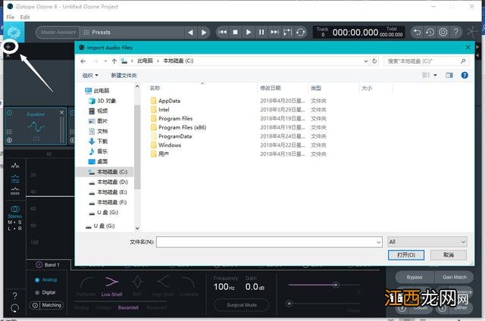The height and width of the screenshot is (321, 485).
Task: Click 新建文件夹 to create folder
Action: click(x=124, y=76)
